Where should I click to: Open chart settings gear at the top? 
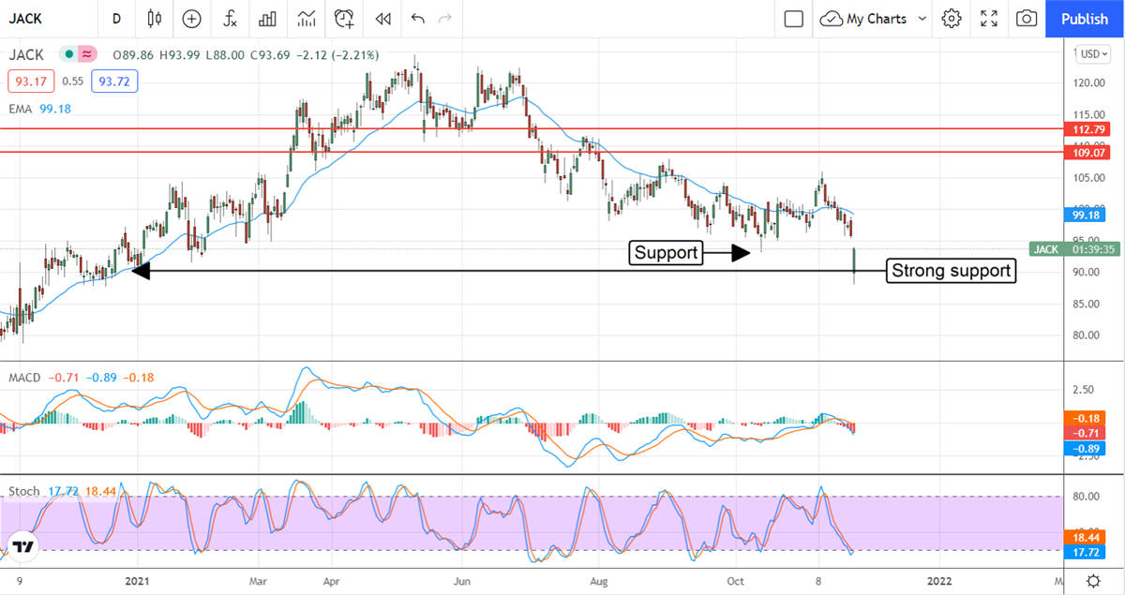coord(952,19)
